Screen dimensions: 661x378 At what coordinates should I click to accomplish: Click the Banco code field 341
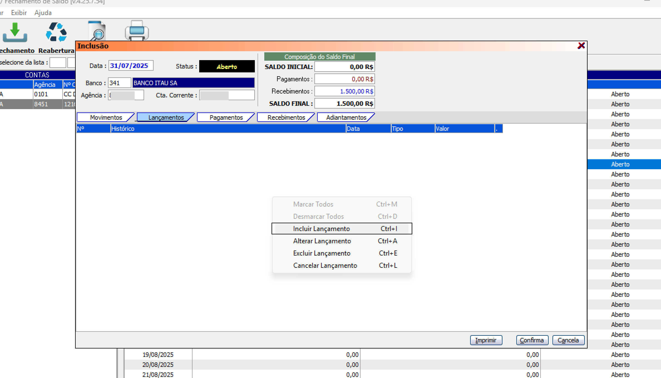pyautogui.click(x=119, y=83)
